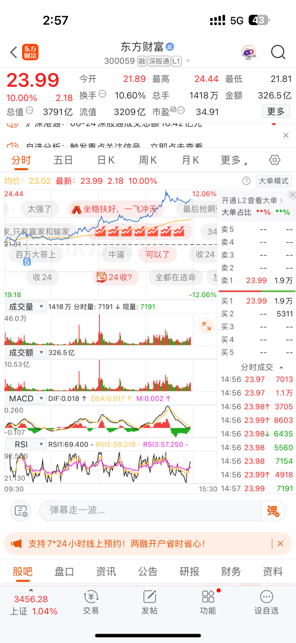Expand the 更多 chart period dropdown
This screenshot has height=643, width=296.
tap(233, 160)
